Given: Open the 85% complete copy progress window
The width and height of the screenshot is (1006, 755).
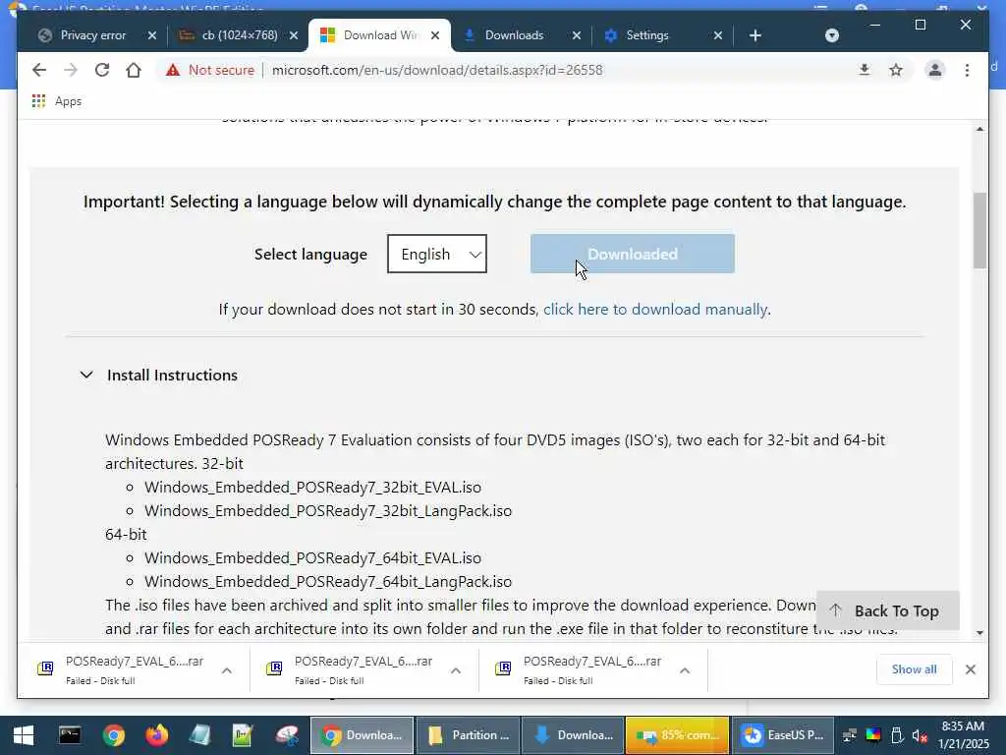Looking at the screenshot, I should (x=678, y=735).
